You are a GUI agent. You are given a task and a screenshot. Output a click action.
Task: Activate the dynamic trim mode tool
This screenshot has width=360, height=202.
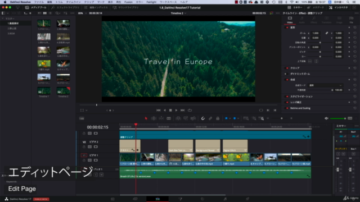(161, 118)
